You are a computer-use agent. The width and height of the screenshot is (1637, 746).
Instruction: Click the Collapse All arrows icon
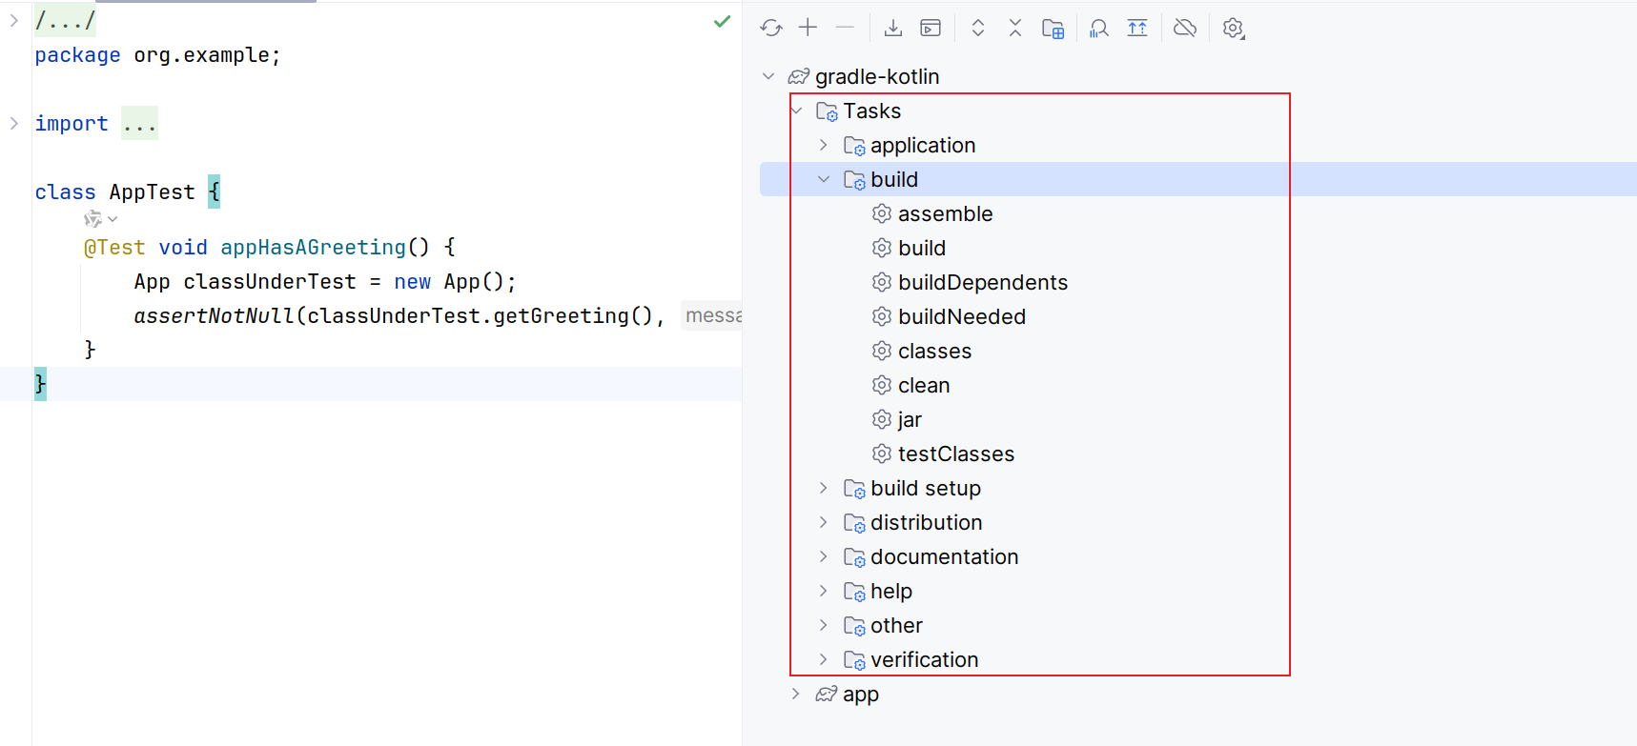(x=1014, y=29)
